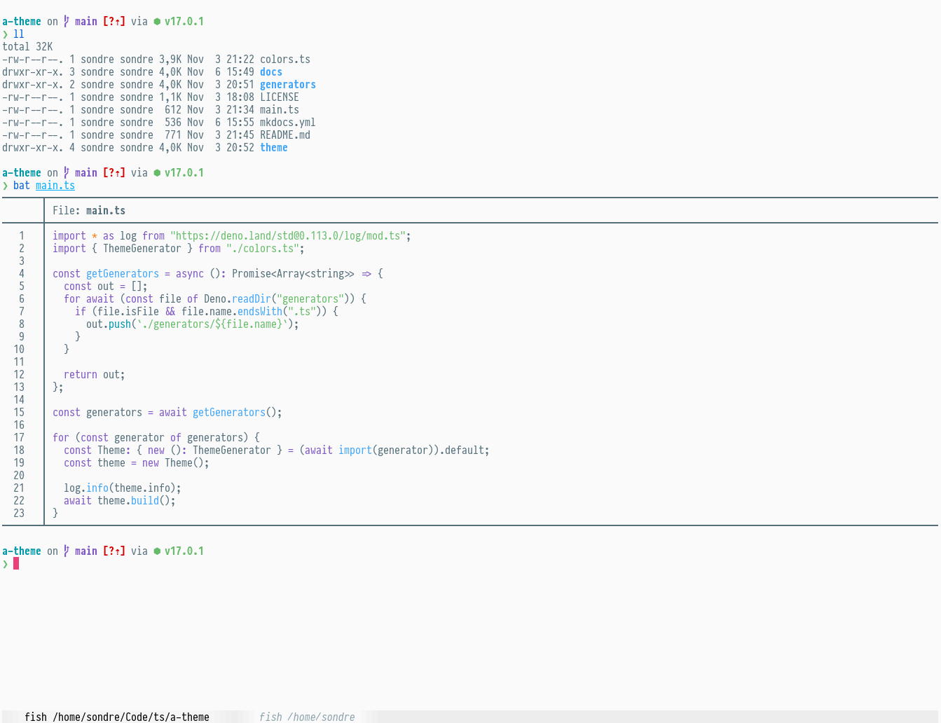941x723 pixels.
Task: Click the Node hexagon icon above the bat command
Action: pos(157,173)
